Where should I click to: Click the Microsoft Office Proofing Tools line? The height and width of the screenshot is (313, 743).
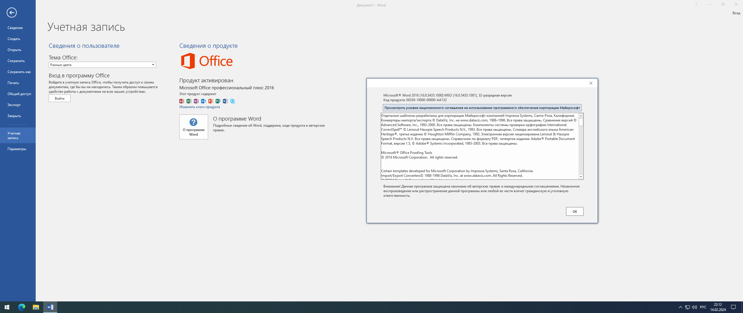tap(407, 153)
